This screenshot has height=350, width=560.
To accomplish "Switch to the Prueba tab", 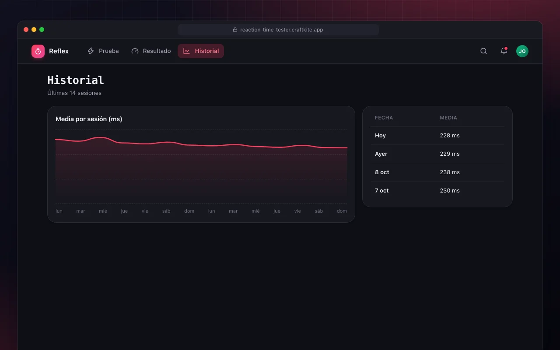I will (103, 51).
